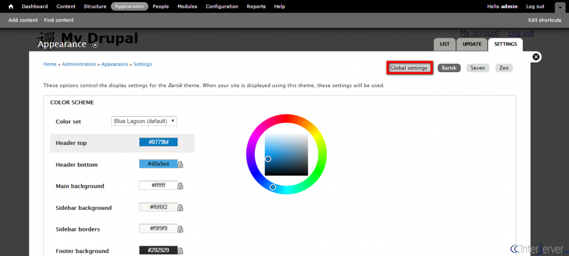Viewport: 569px width, 256px height.
Task: Toggle the lock icon next to Sidebar background
Action: pyautogui.click(x=181, y=208)
